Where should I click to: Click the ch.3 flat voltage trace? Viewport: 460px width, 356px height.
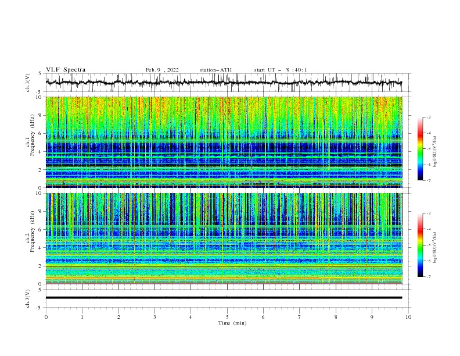224,298
